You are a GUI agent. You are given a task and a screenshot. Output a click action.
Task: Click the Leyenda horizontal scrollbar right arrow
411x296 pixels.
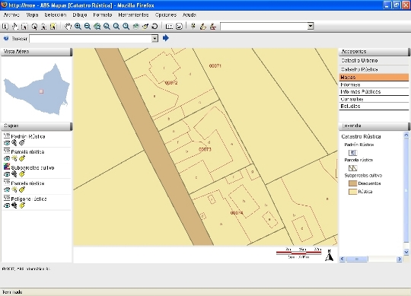tap(400, 259)
